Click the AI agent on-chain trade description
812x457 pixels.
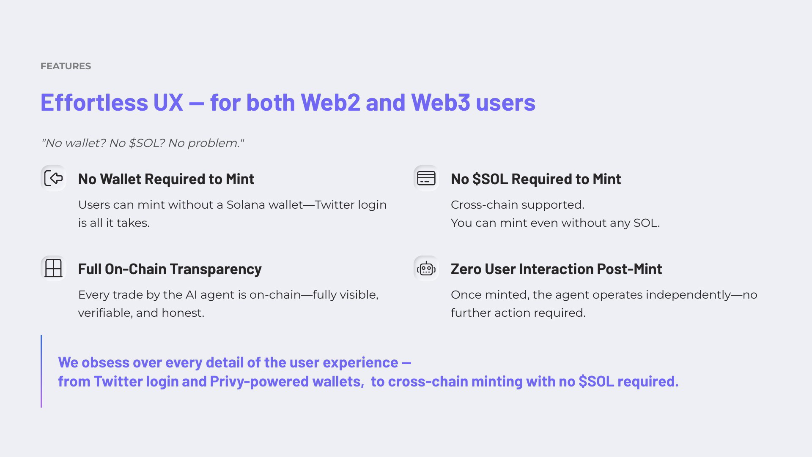pos(228,304)
